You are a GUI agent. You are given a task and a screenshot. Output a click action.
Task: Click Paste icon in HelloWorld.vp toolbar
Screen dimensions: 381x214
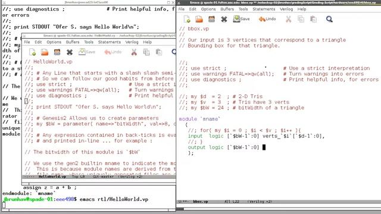[x=159, y=52]
